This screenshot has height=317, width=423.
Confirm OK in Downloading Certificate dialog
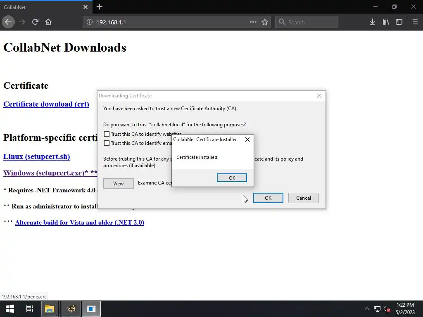tap(268, 198)
